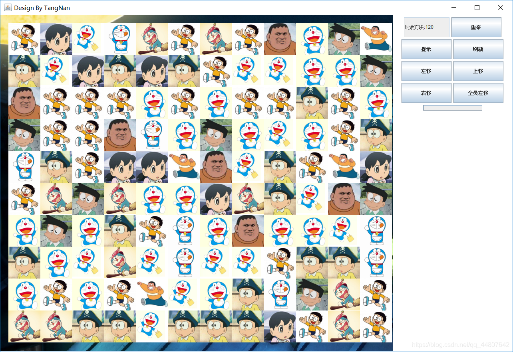Click the 右移 shift-right button

tap(426, 93)
